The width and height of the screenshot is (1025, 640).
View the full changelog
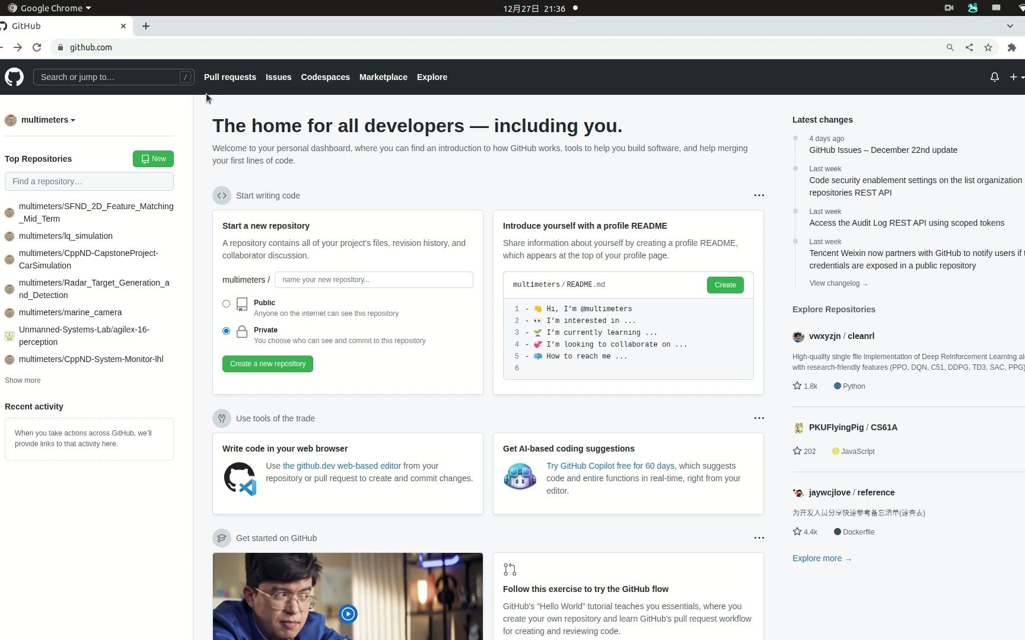pyautogui.click(x=838, y=283)
